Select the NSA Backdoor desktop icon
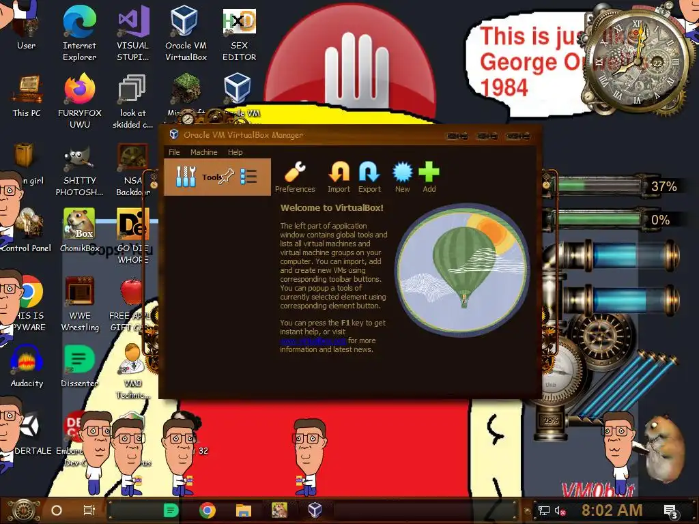 (x=132, y=169)
